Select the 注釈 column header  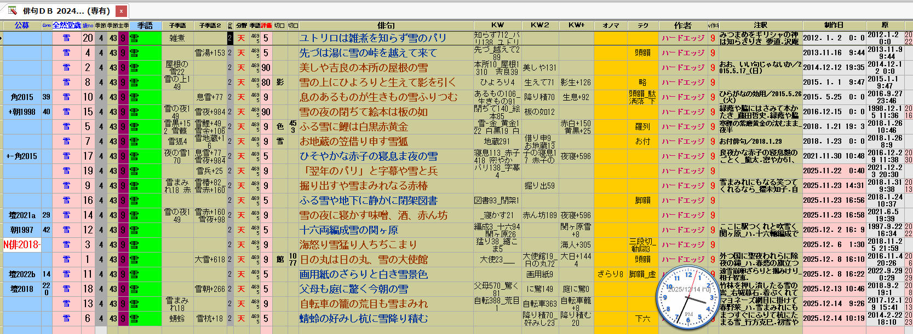tap(760, 26)
